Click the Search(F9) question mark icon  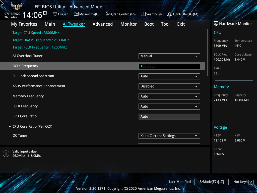tap(143, 14)
